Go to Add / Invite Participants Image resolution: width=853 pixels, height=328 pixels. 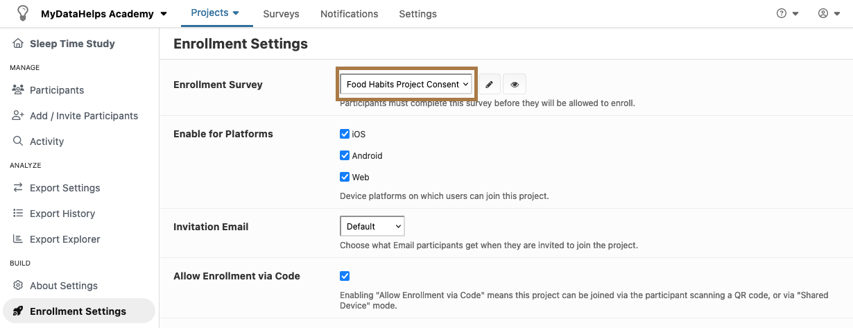click(83, 116)
